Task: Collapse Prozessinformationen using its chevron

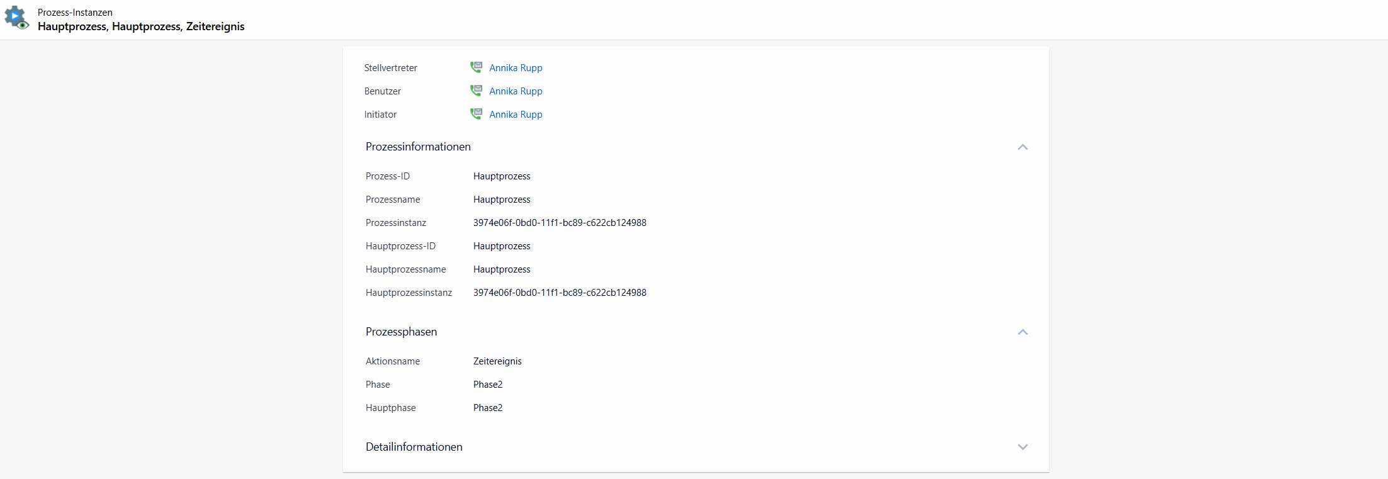Action: click(x=1022, y=147)
